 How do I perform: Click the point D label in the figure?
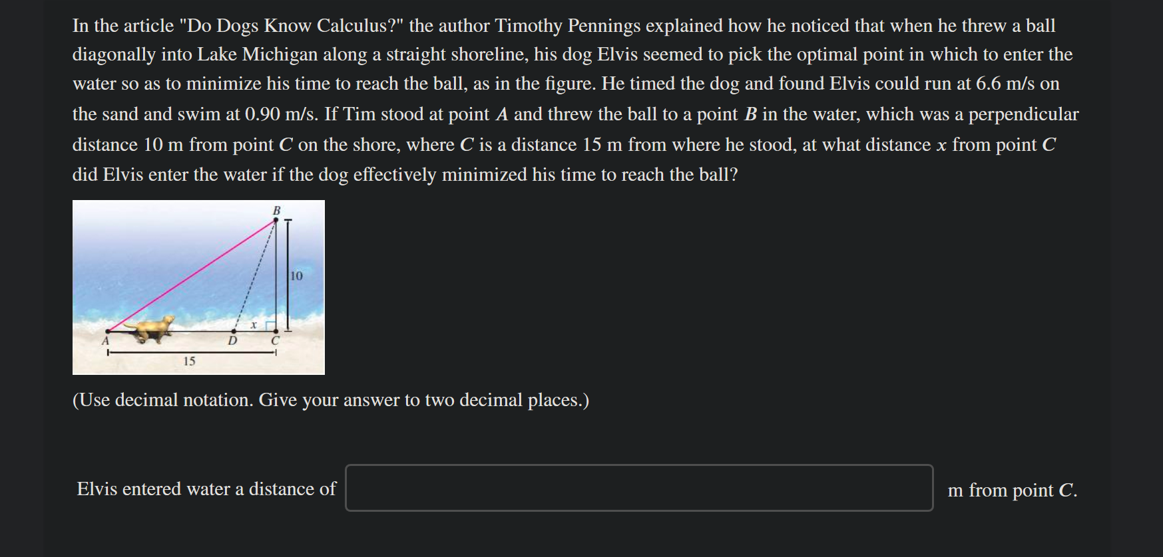pos(234,341)
